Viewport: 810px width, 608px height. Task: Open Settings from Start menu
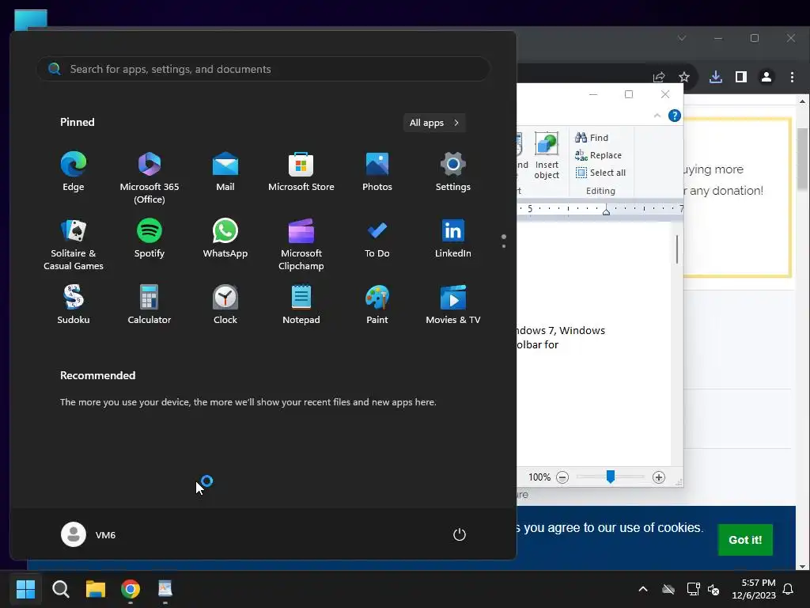[453, 172]
